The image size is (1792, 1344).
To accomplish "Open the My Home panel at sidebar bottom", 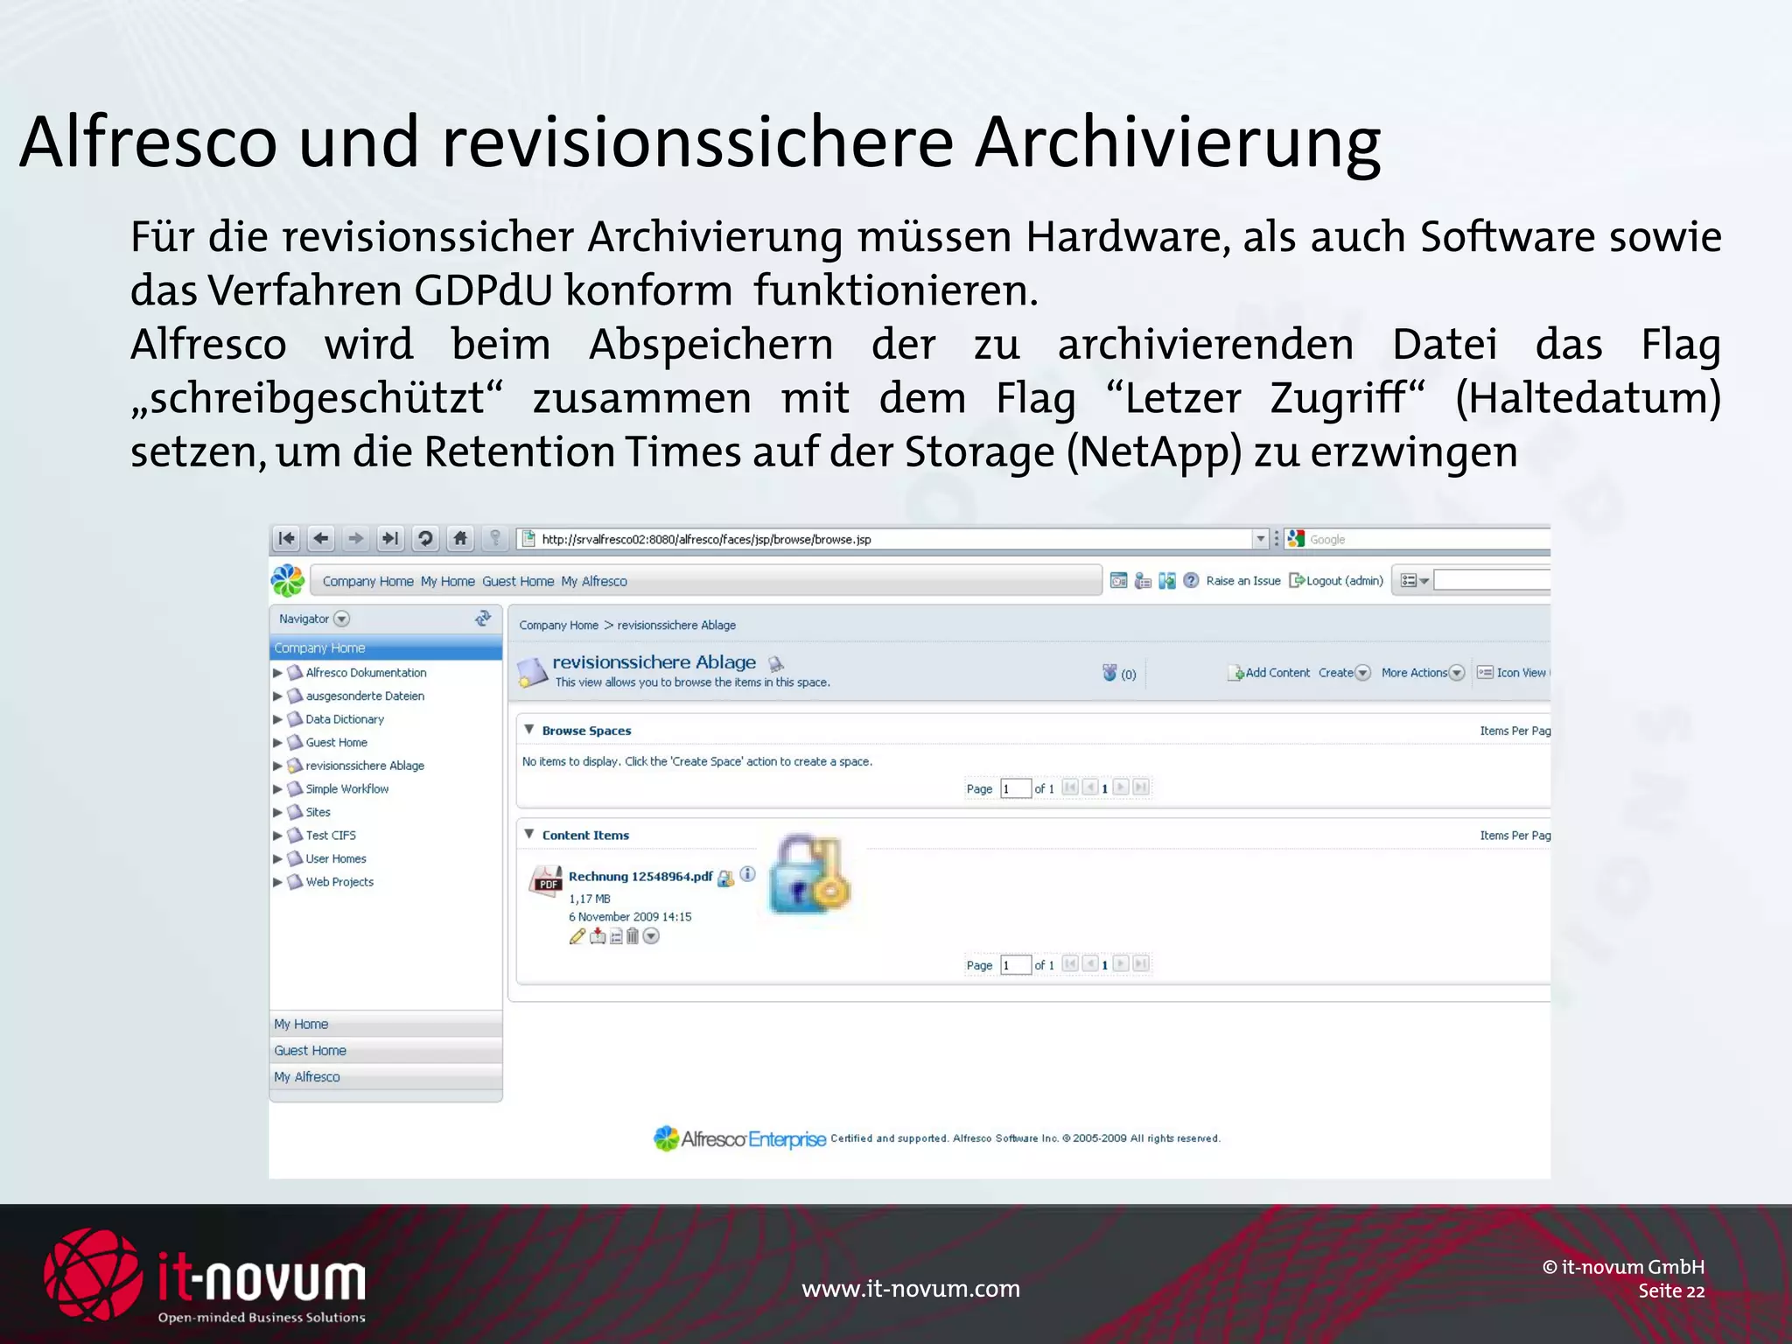I will pyautogui.click(x=386, y=1024).
